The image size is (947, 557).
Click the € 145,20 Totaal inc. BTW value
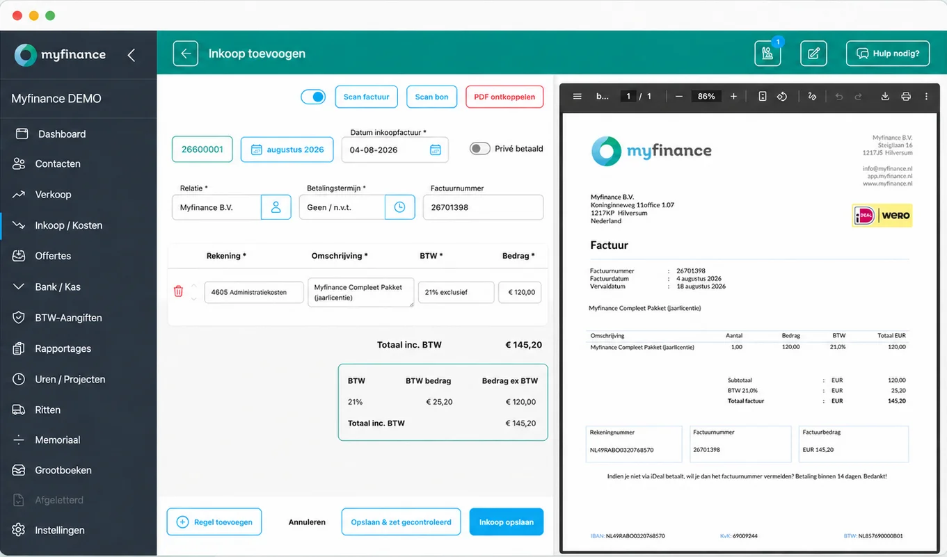pyautogui.click(x=523, y=345)
